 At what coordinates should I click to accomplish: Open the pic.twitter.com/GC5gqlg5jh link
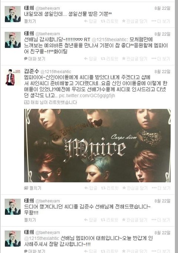[x=87, y=95]
